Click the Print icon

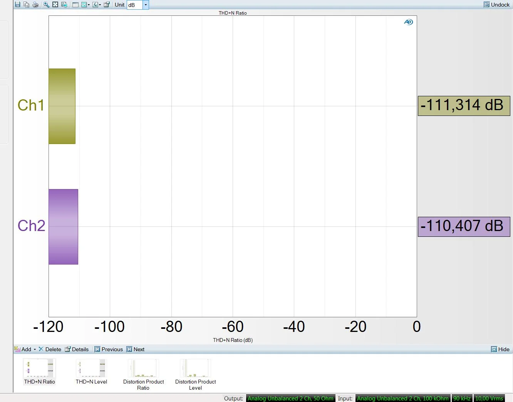[x=35, y=5]
